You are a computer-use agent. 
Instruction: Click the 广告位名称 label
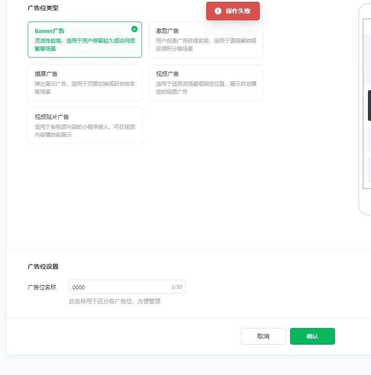tap(42, 287)
